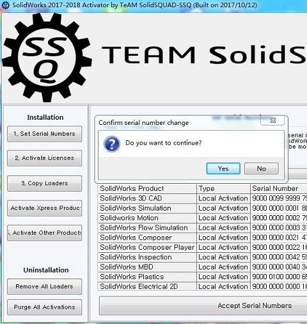Select the Solidworks Motion row
Viewport: 307px width, 324px height.
203,218
